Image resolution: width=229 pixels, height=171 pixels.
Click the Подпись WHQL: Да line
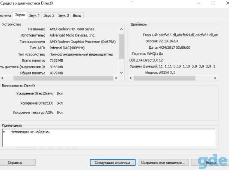point(148,54)
